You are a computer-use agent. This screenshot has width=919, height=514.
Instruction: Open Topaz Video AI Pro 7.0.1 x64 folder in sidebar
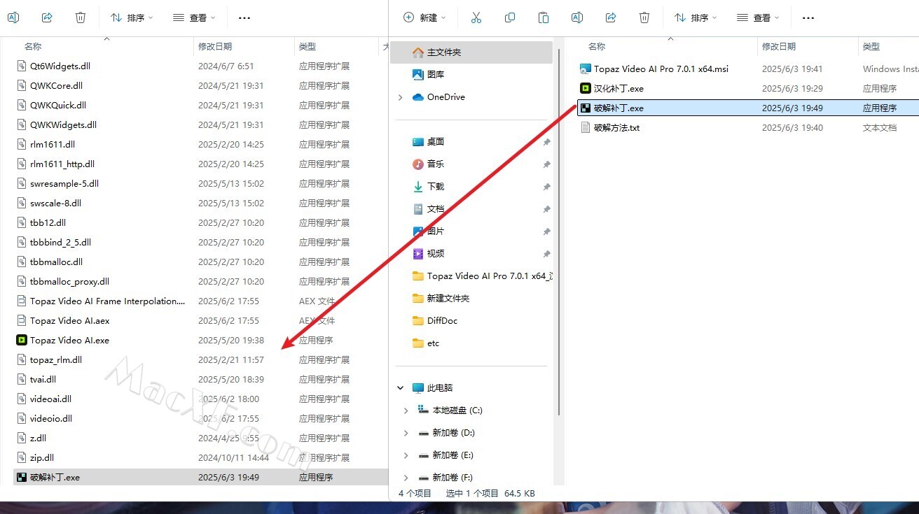[482, 276]
